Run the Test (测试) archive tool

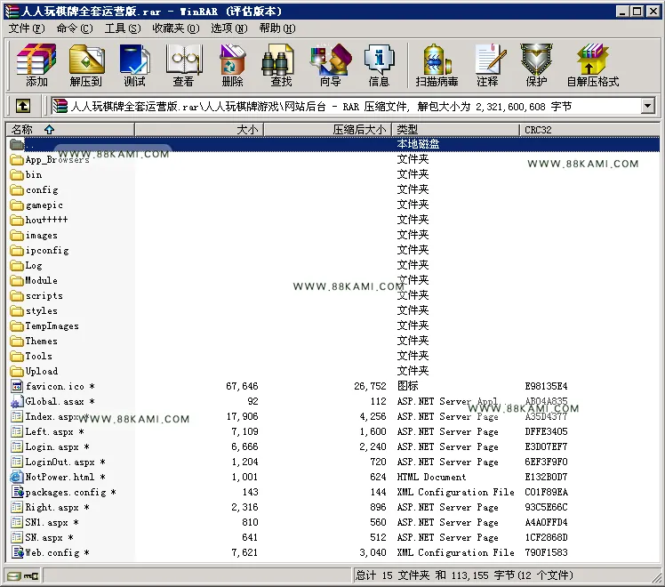pyautogui.click(x=134, y=64)
